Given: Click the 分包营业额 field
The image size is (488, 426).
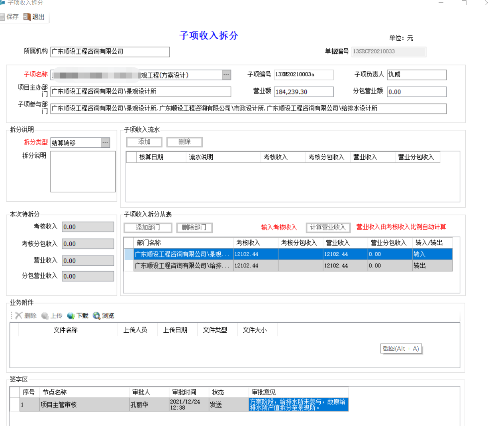Looking at the screenshot, I should (417, 92).
